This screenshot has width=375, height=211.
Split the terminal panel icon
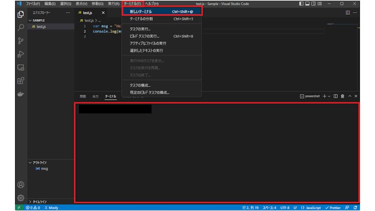click(x=335, y=96)
